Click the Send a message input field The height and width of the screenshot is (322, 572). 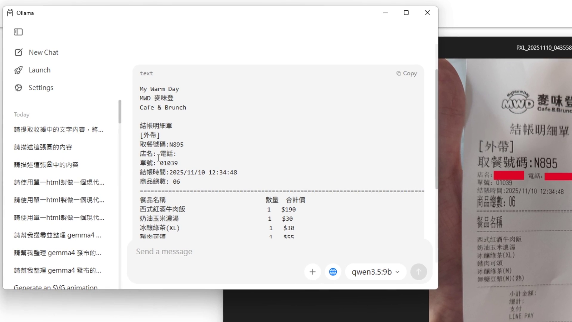click(x=220, y=252)
